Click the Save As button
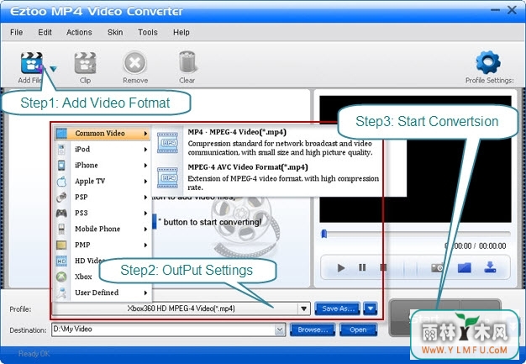The height and width of the screenshot is (364, 526). (338, 309)
